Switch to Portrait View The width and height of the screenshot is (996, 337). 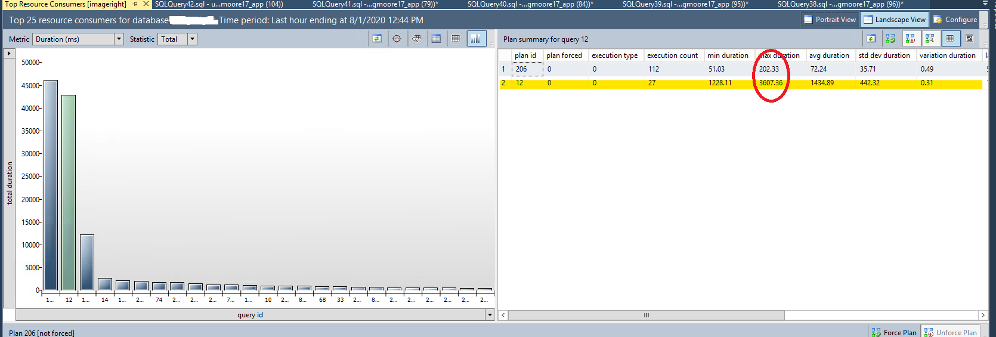(830, 20)
